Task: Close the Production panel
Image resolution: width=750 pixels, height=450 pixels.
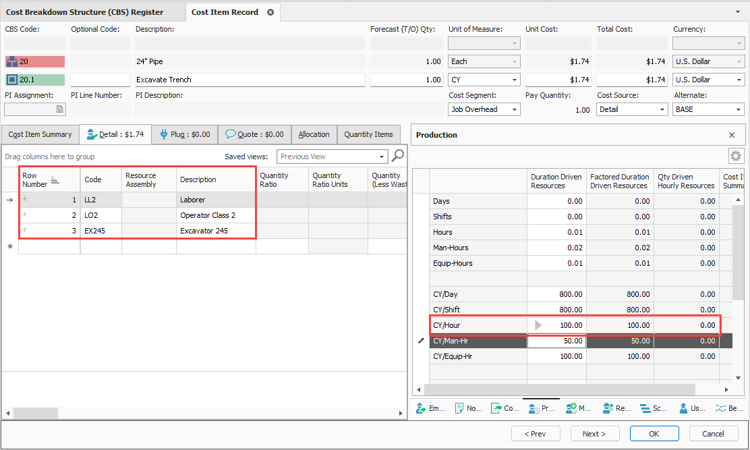Action: point(732,135)
